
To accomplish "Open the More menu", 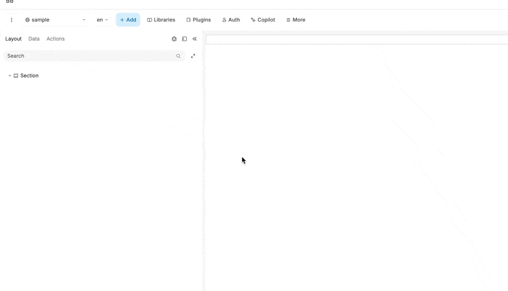I will [295, 20].
